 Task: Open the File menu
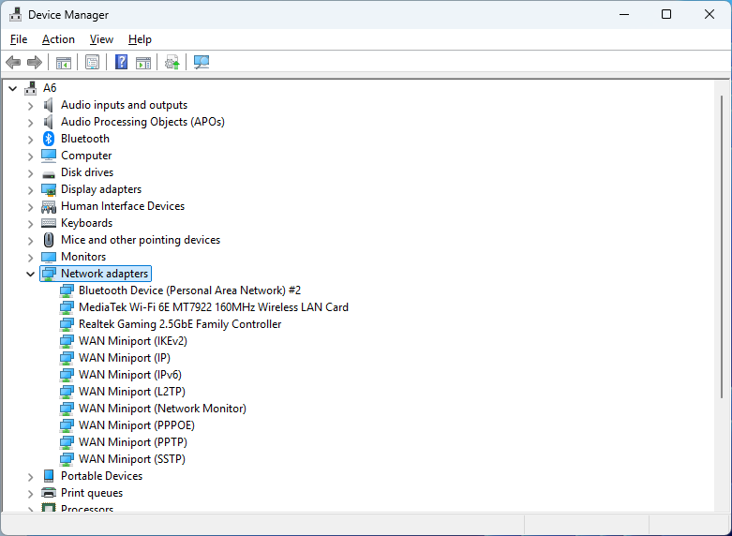19,39
